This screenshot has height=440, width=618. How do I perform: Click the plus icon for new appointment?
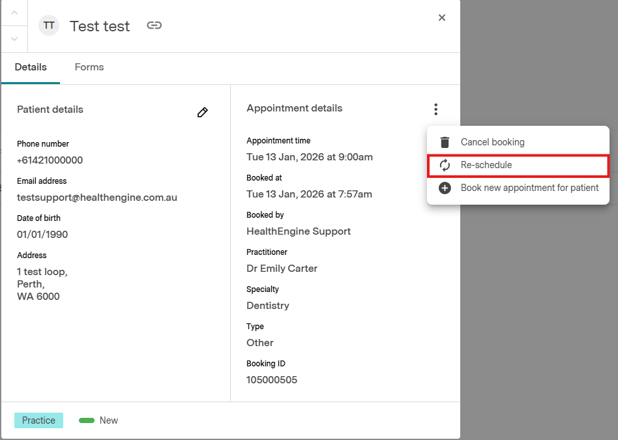(445, 188)
